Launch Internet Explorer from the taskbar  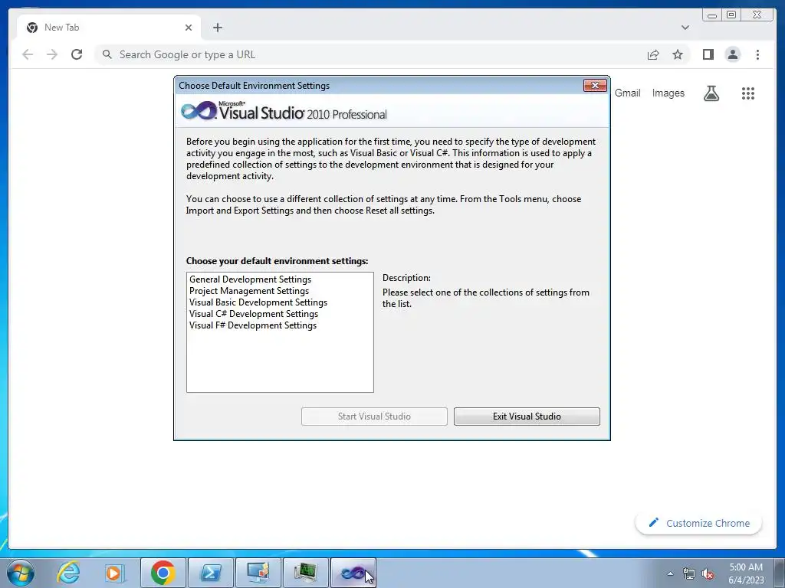pyautogui.click(x=68, y=573)
